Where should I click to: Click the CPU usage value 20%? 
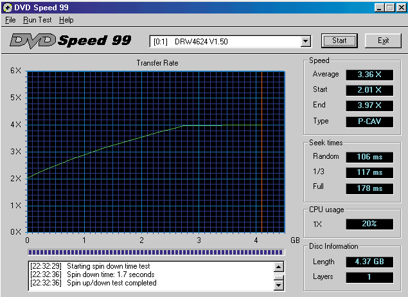tap(369, 224)
